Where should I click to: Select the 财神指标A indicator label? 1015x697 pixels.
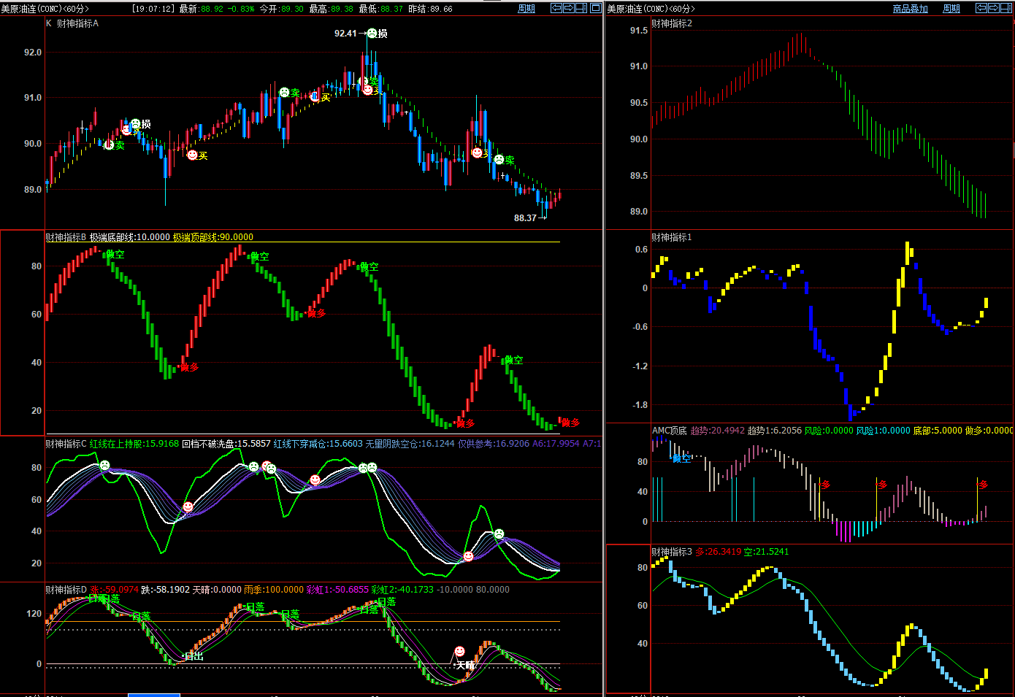[77, 23]
